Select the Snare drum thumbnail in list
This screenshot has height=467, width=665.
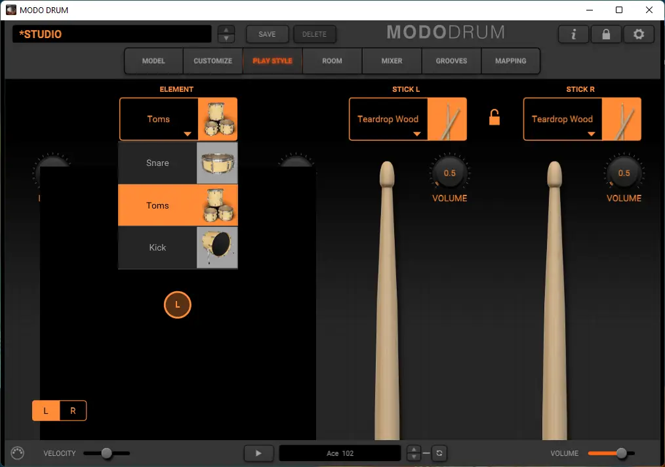pyautogui.click(x=217, y=163)
